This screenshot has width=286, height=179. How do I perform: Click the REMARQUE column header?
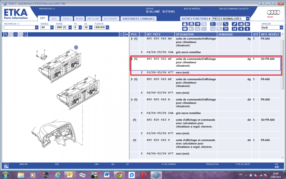pos(234,34)
